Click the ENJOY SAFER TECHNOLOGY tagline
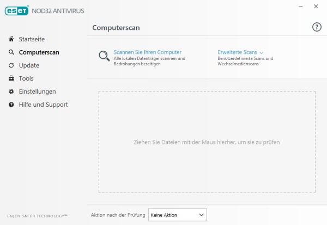 [x=37, y=216]
